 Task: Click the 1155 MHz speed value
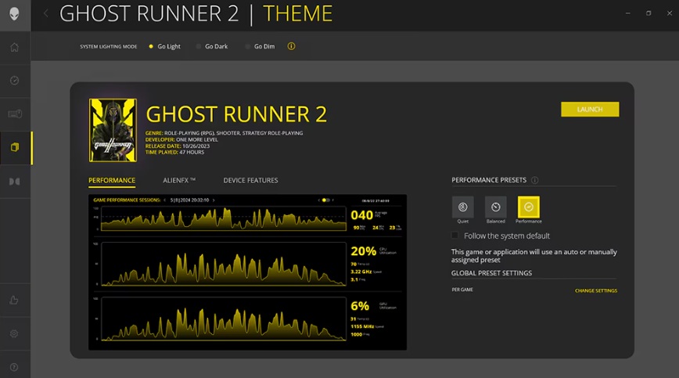pyautogui.click(x=362, y=326)
